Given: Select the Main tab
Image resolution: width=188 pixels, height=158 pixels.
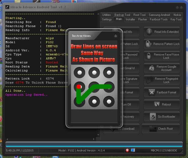Looking at the screenshot, I should (x=119, y=19).
